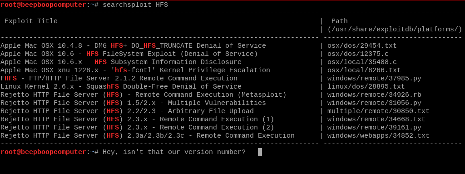Click the osx/dos/29454.txt path
465x174 pixels.
[362, 46]
